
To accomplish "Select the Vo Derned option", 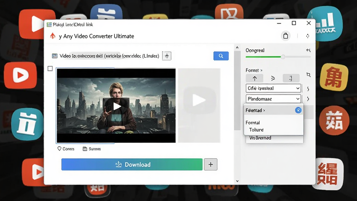I will coord(260,138).
